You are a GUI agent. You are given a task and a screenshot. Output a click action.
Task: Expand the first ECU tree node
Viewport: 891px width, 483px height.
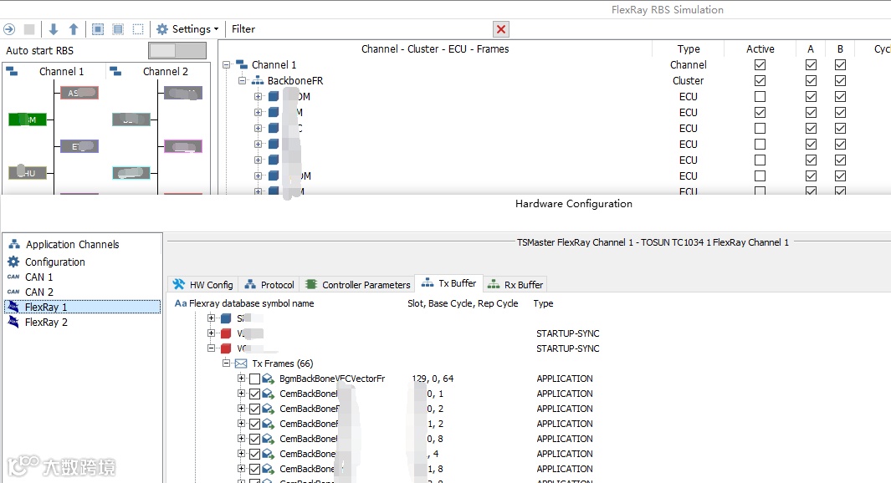click(258, 96)
